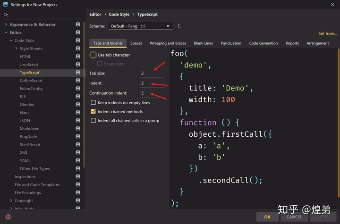Click the Cancel button

pos(294,217)
